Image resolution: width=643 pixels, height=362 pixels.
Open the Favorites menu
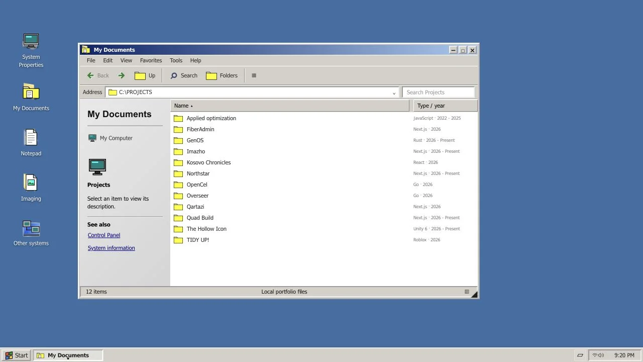point(151,60)
